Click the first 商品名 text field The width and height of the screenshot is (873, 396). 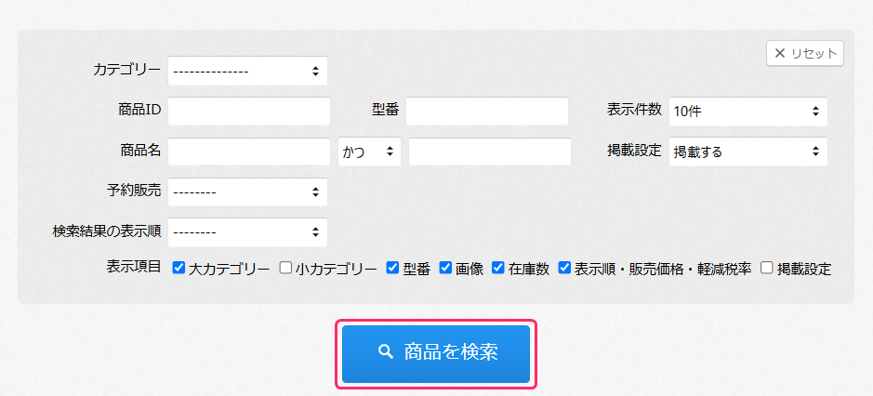point(249,152)
